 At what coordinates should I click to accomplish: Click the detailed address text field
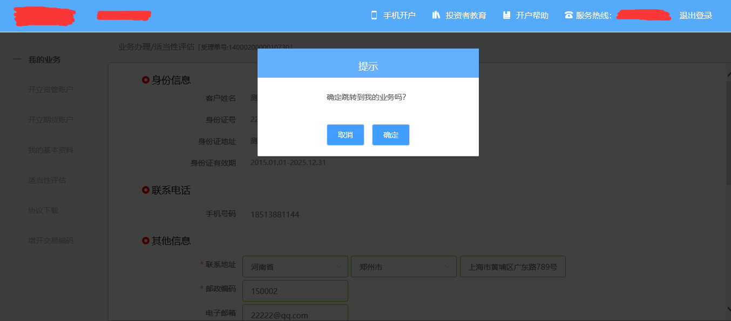(512, 267)
